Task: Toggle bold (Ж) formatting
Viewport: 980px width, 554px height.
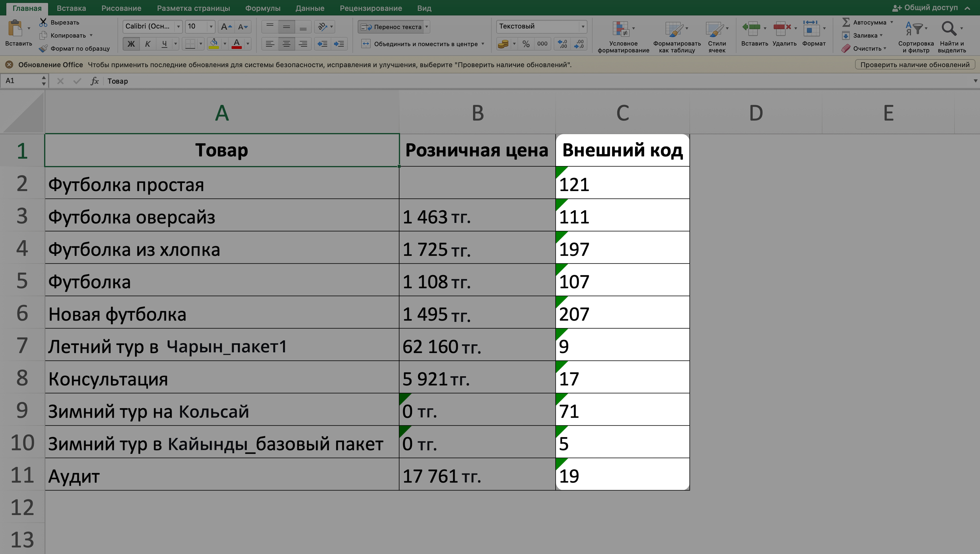Action: click(x=131, y=44)
